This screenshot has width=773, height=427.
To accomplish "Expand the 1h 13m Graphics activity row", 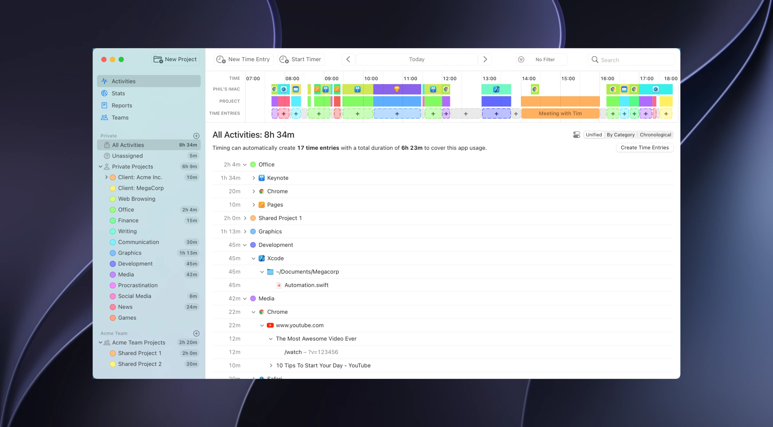I will tap(245, 232).
